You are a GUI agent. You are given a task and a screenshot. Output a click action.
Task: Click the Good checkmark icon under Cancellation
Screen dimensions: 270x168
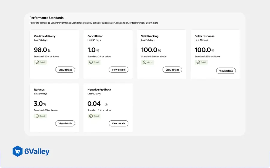[x=91, y=62]
